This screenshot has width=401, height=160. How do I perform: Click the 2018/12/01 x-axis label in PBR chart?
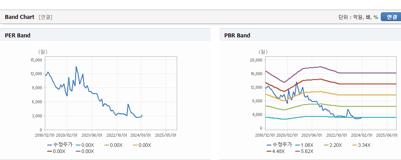tap(265, 135)
